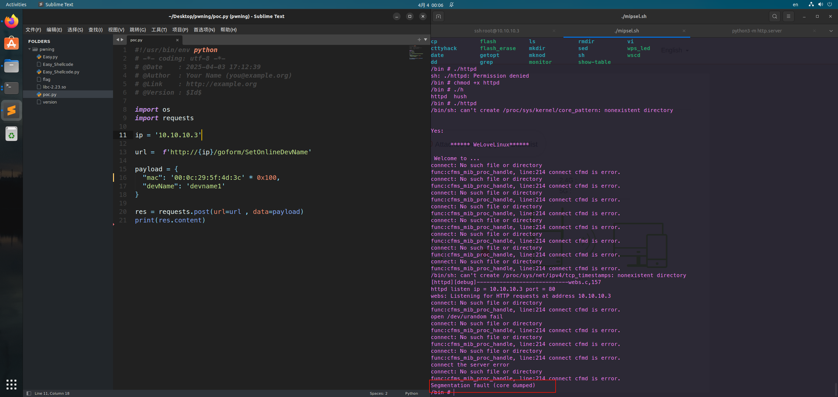Close the poc.py editor tab
838x397 pixels.
pos(177,40)
